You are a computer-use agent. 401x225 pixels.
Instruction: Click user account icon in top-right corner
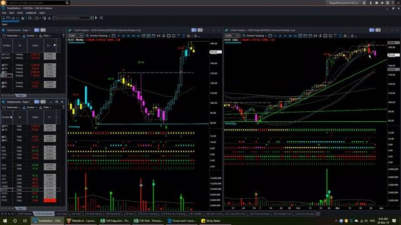[x=370, y=2]
